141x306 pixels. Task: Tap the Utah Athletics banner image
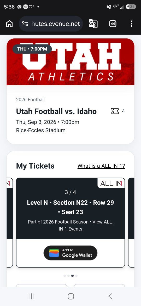point(70,62)
